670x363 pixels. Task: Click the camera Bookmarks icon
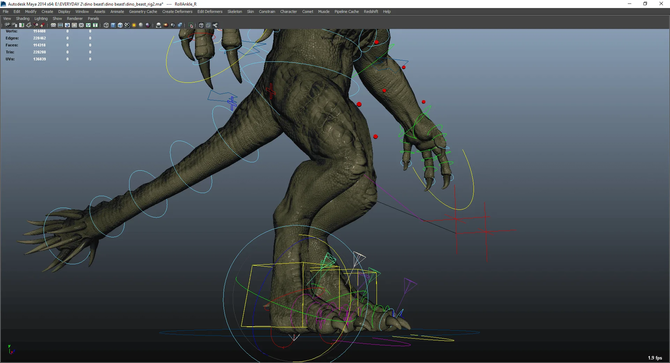[x=22, y=25]
